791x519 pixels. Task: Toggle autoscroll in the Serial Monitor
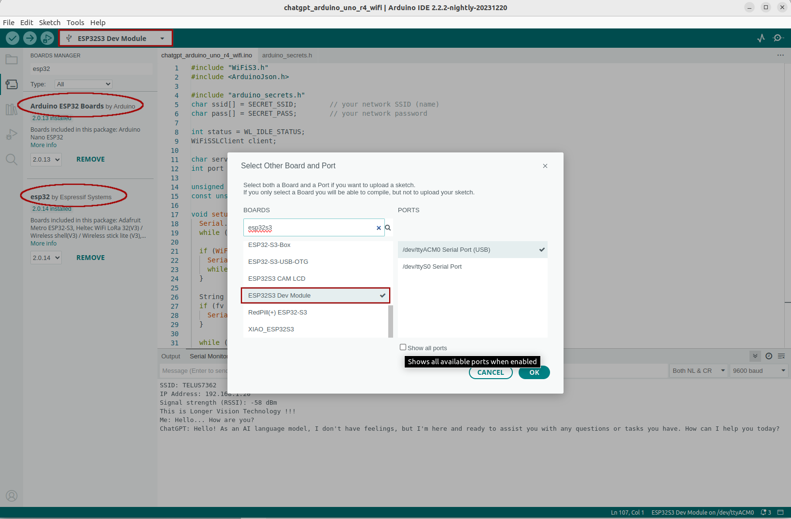[x=755, y=356]
